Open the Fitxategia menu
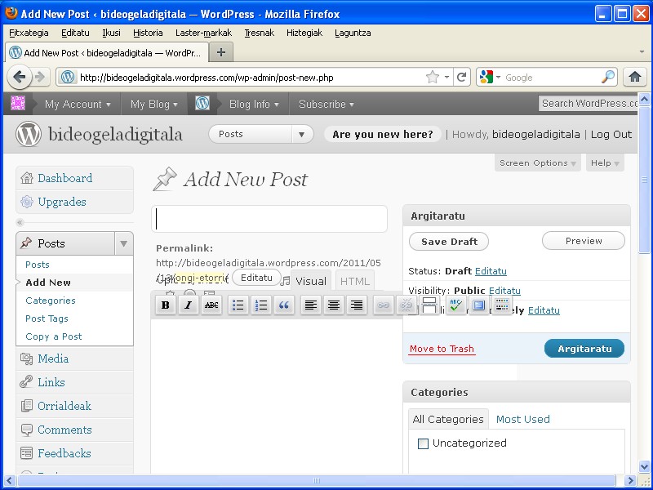Screen dimensions: 653x490 pos(29,33)
